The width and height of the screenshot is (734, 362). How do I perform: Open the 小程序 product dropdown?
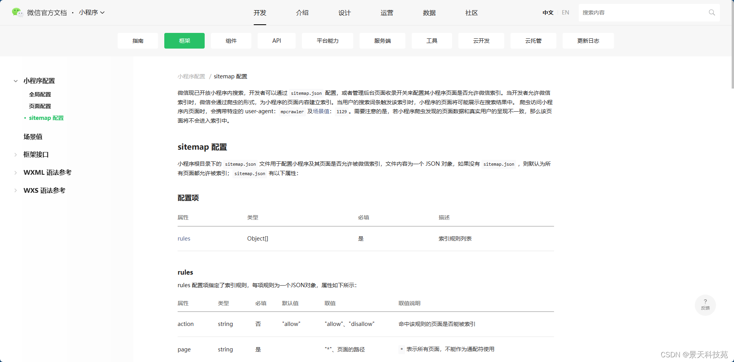tap(91, 13)
